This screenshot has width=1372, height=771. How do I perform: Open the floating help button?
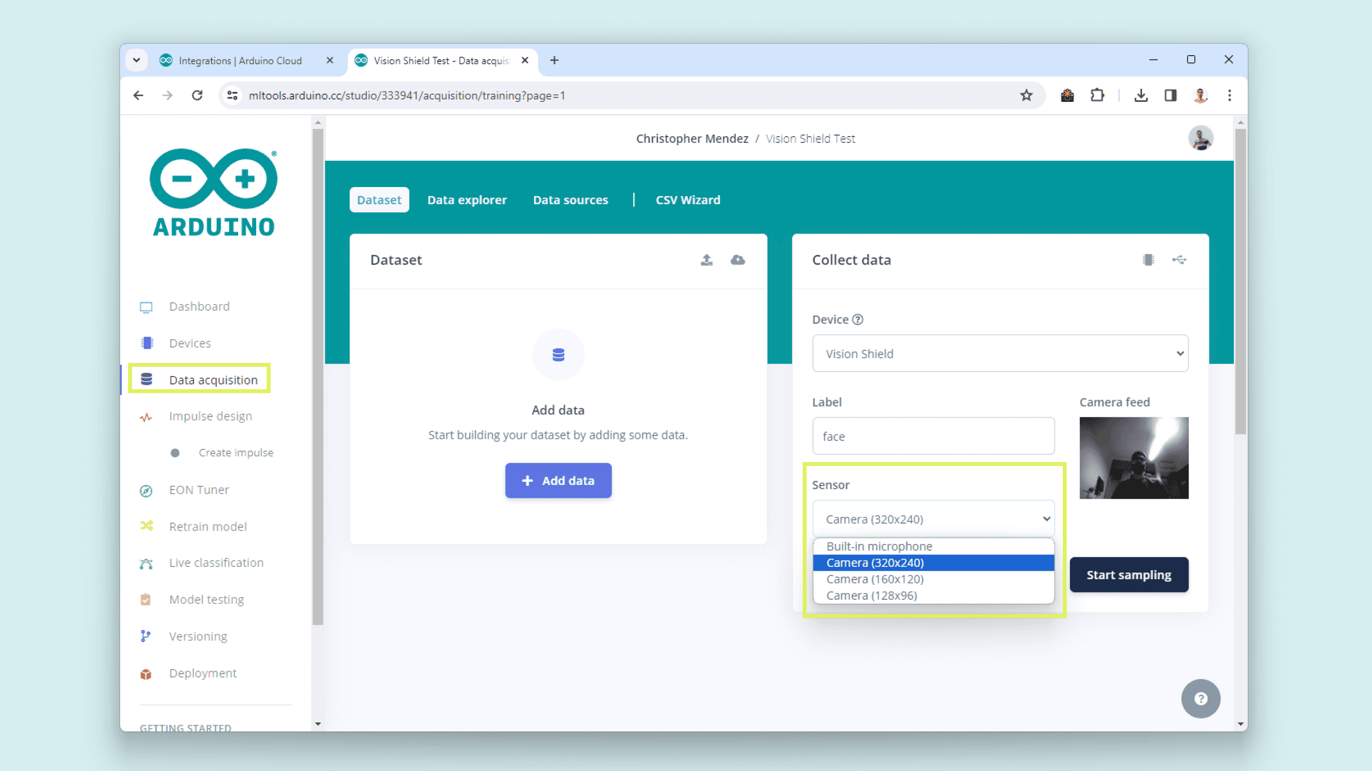1200,699
